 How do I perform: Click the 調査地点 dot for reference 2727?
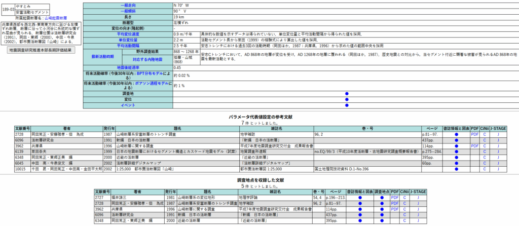383,198
